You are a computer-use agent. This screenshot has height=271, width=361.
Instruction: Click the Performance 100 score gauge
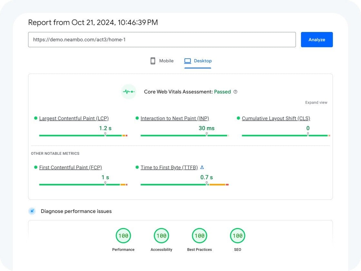click(123, 236)
